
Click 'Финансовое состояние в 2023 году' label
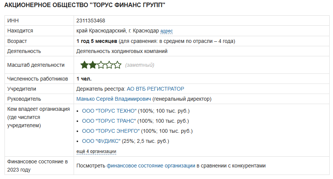click(37, 166)
